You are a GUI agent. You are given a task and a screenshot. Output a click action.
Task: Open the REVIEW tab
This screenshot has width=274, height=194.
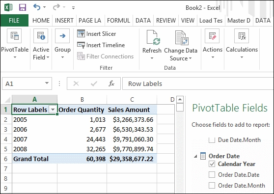(x=166, y=21)
